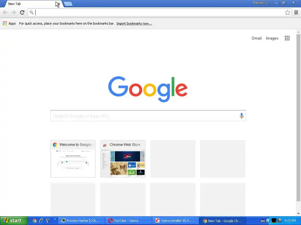Open the Person 12 profile switcher
301x225 pixels.
pos(261,3)
